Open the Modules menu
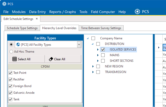 pyautogui.click(x=19, y=12)
